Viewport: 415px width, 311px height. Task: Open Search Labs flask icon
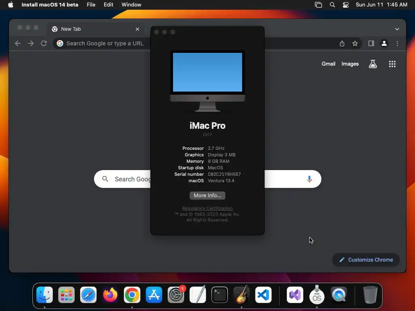click(x=373, y=64)
